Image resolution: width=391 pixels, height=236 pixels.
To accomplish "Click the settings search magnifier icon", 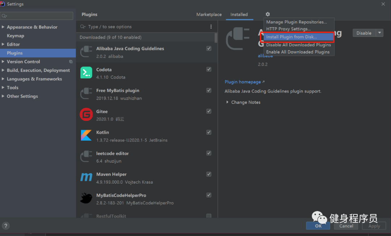I will 4,16.
